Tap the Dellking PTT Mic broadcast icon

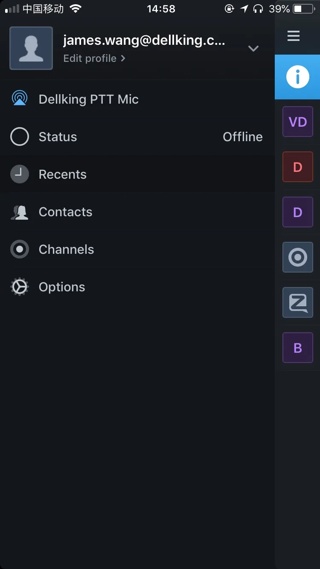point(20,99)
